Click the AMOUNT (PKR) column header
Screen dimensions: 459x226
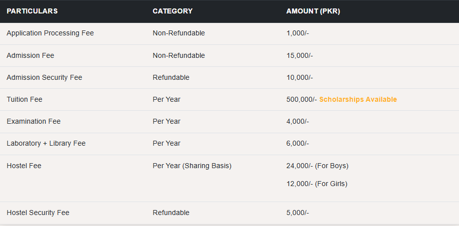pyautogui.click(x=313, y=11)
